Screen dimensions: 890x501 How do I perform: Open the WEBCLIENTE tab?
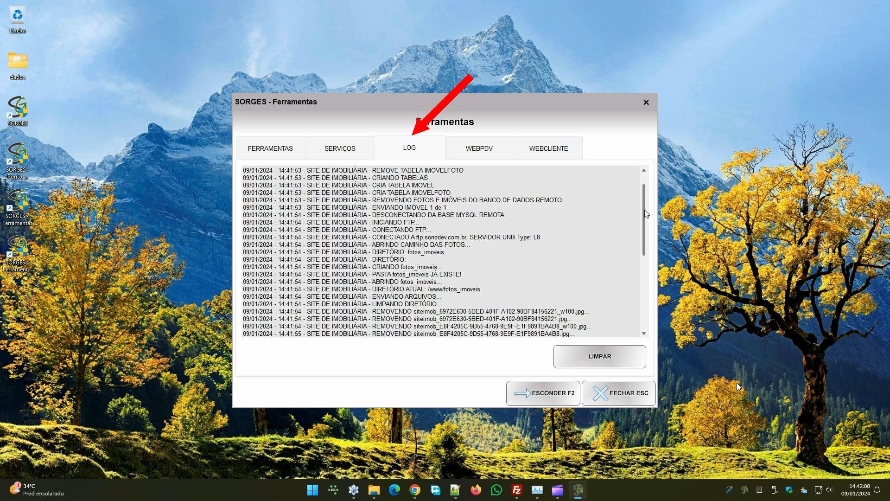pos(548,148)
